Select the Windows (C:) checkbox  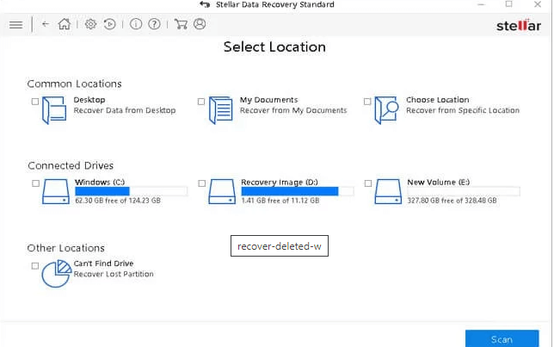(35, 183)
